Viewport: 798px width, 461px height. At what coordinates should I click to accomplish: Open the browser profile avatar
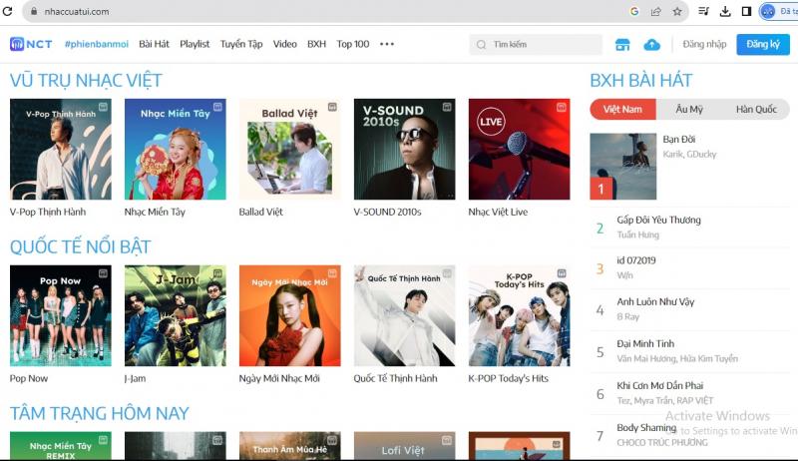coord(767,11)
